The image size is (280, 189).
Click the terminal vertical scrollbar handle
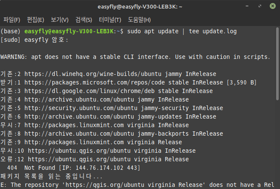(x=277, y=64)
